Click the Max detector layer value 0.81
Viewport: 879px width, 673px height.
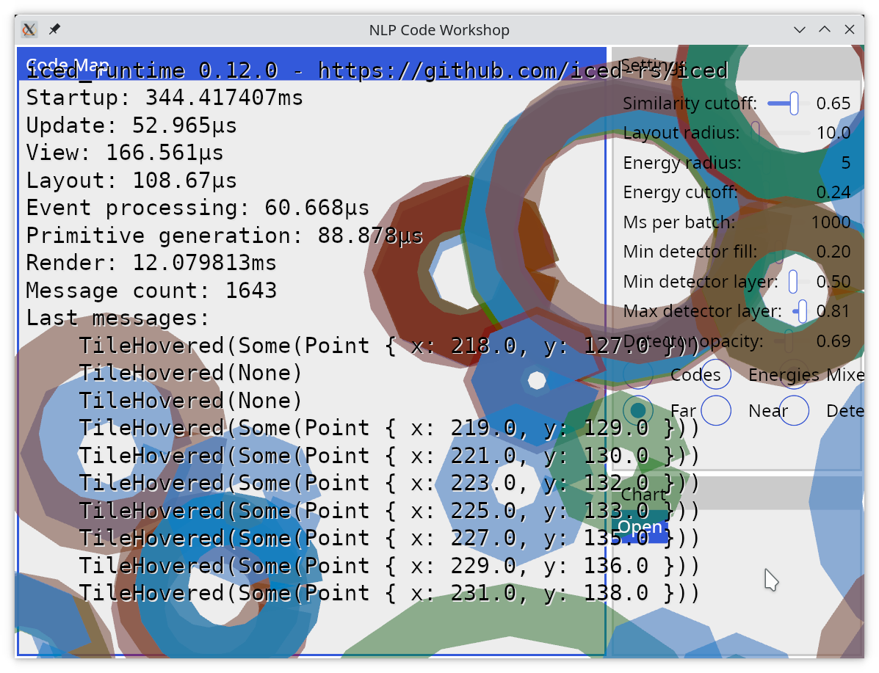pos(833,311)
